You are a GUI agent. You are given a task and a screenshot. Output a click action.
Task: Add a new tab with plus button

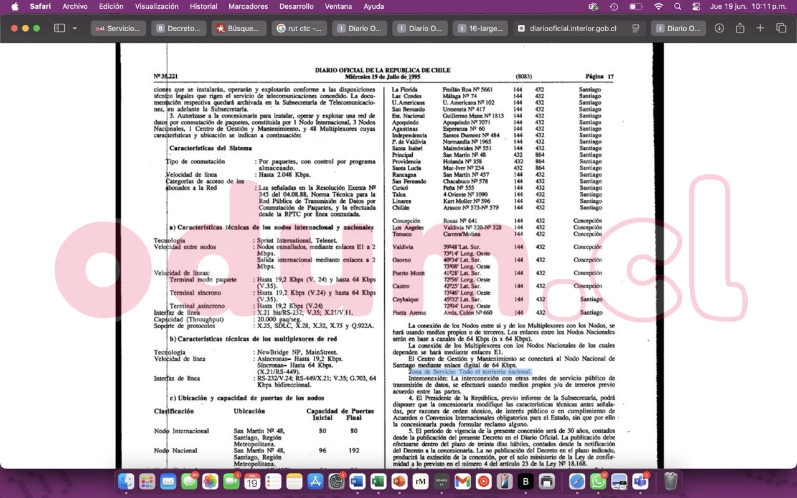pyautogui.click(x=760, y=28)
